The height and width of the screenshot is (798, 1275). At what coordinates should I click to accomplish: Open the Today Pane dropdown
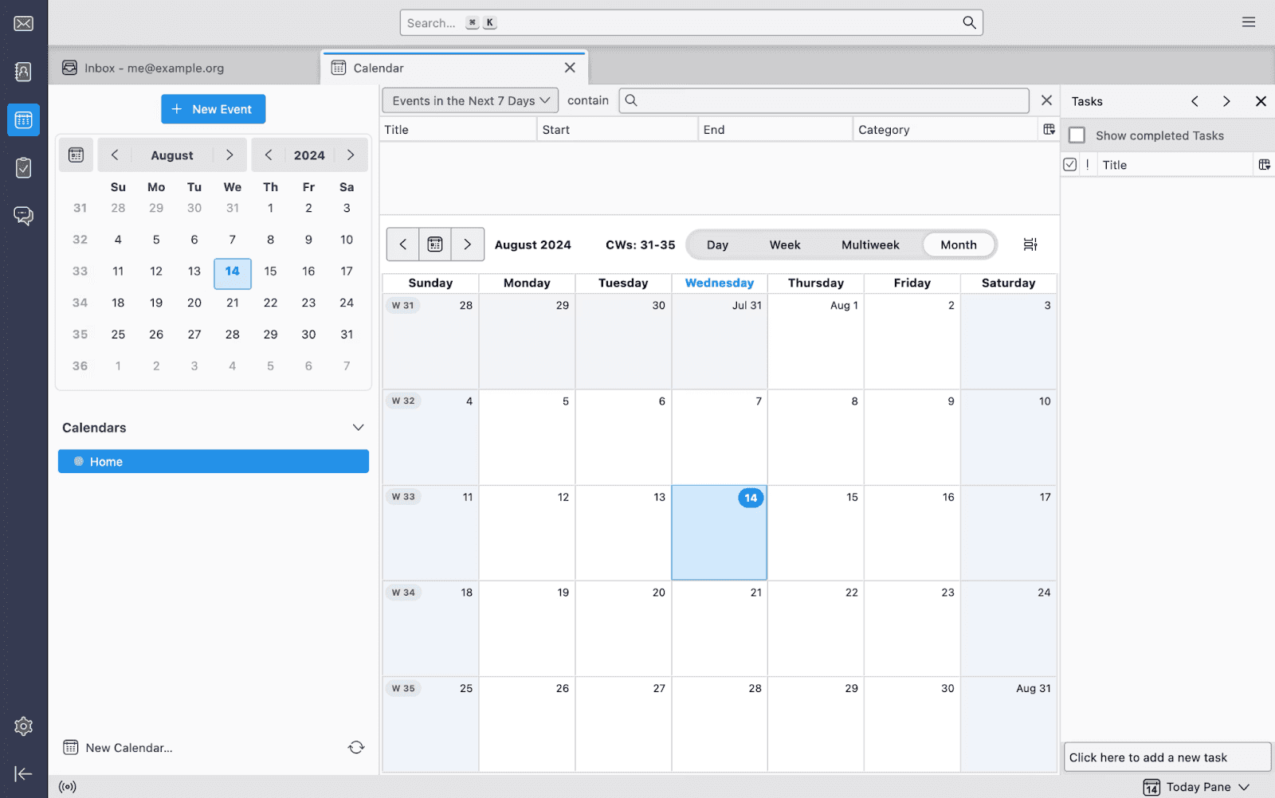(1196, 786)
